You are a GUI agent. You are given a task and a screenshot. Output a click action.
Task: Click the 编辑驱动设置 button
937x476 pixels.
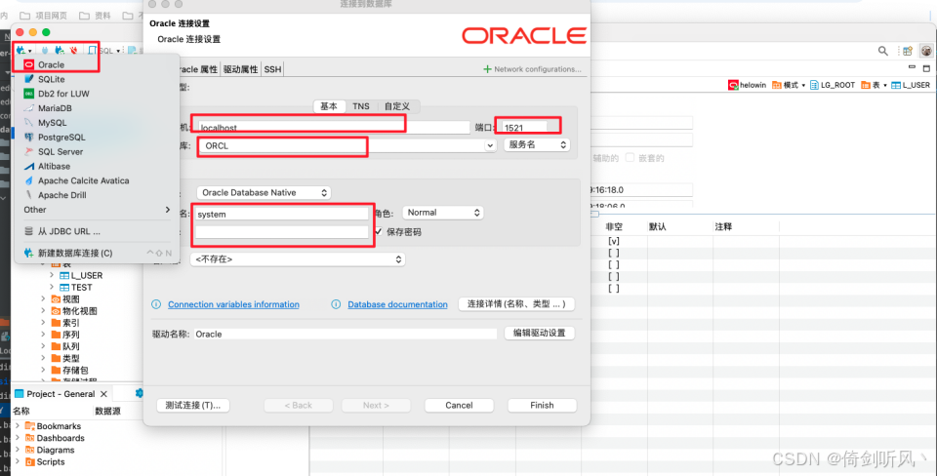(540, 333)
